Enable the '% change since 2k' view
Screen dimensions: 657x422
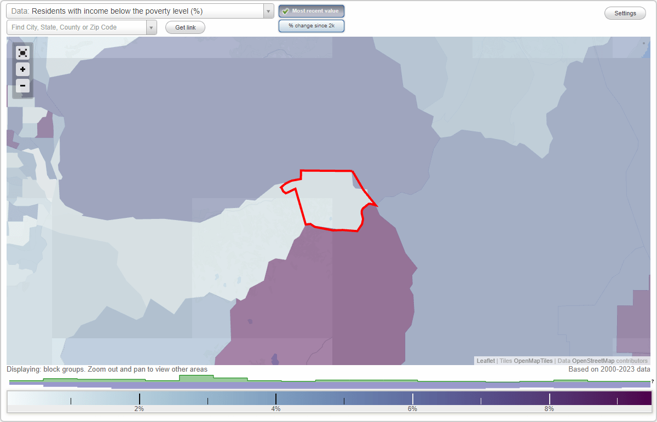click(x=312, y=25)
